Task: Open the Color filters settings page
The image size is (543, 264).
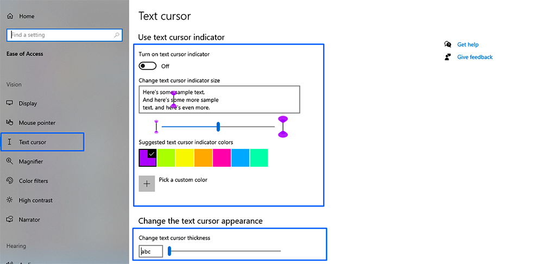Action: 33,181
